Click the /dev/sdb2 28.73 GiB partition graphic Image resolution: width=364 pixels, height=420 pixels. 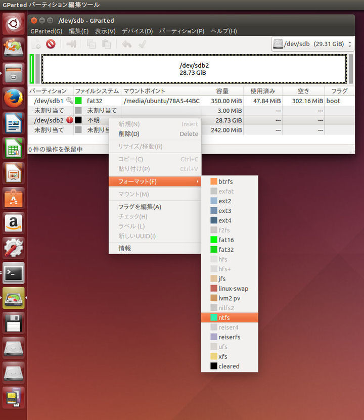pos(194,69)
